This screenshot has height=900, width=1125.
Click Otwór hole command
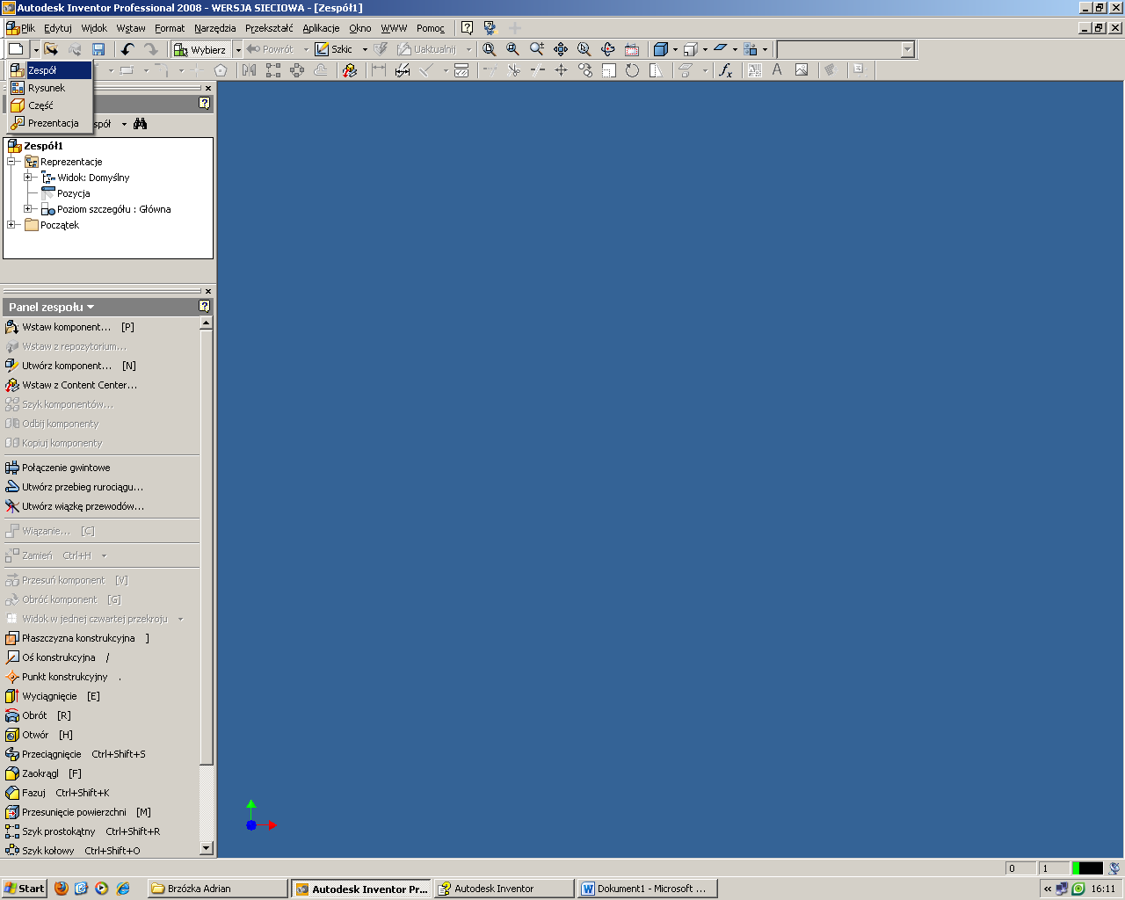(x=40, y=735)
